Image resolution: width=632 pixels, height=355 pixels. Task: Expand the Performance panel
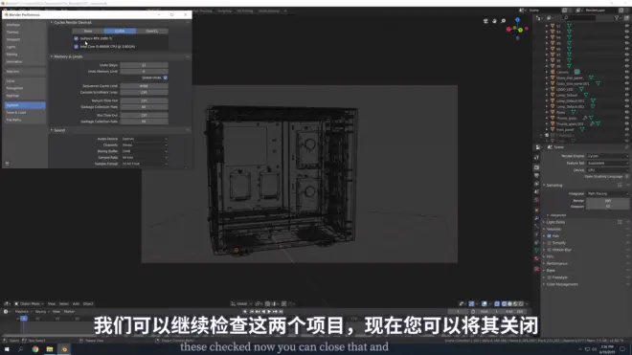(556, 263)
